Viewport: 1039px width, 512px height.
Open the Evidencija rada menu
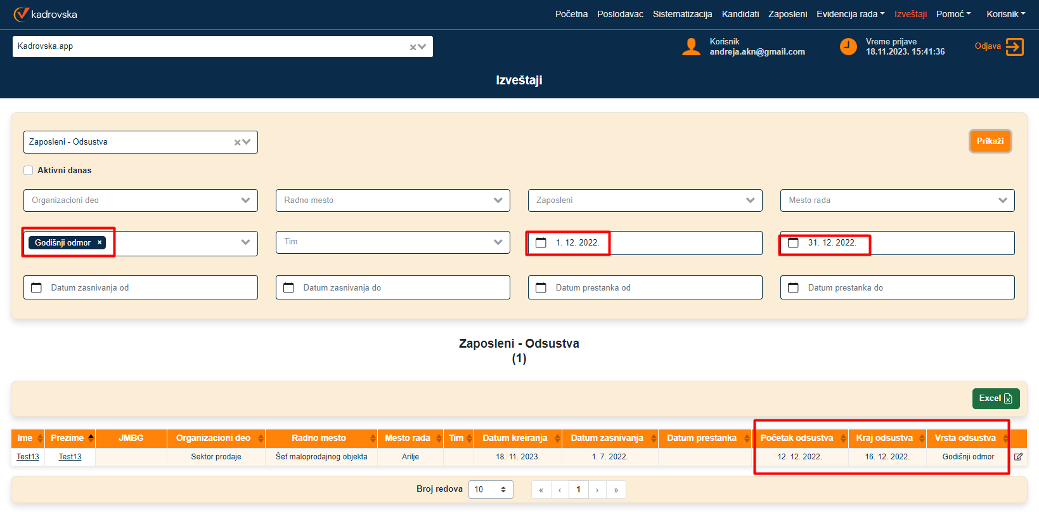pyautogui.click(x=850, y=14)
